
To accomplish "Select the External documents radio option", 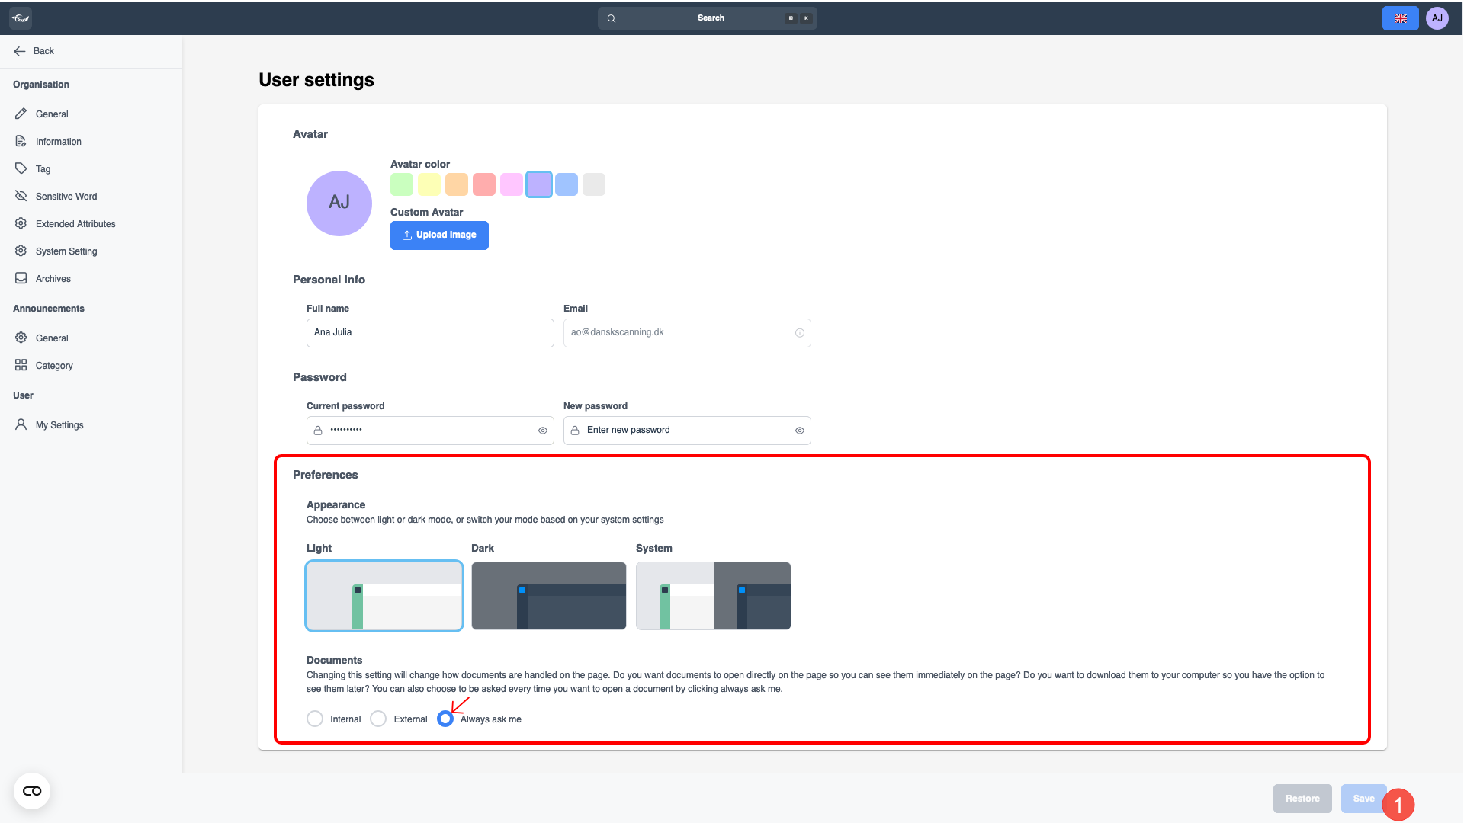I will pyautogui.click(x=378, y=719).
